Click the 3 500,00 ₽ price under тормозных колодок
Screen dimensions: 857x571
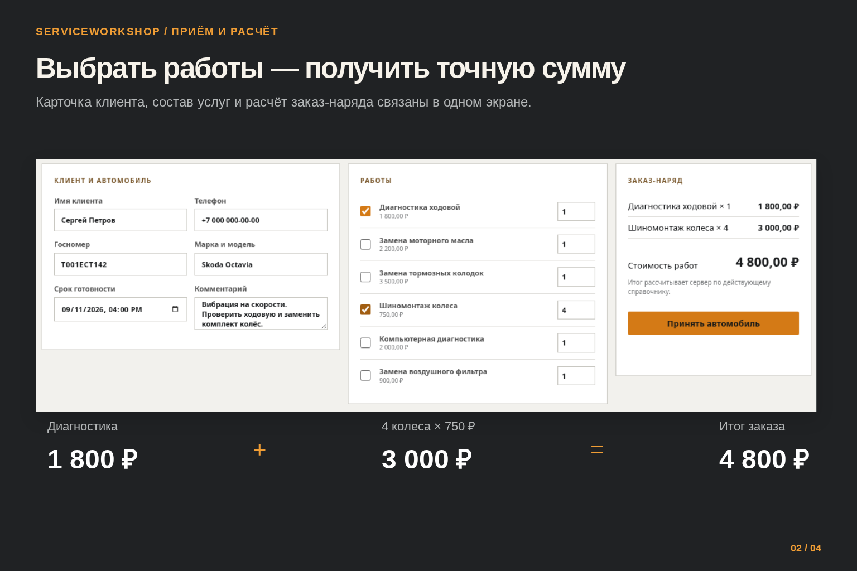(394, 282)
